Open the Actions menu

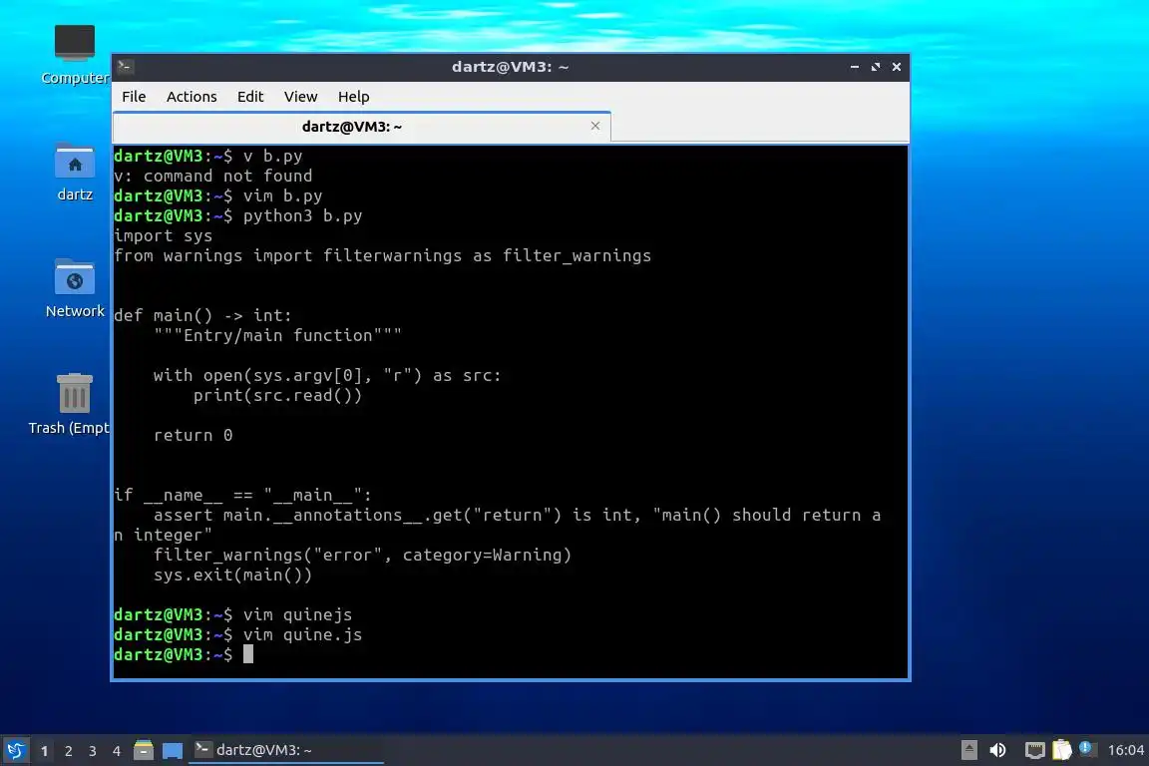click(x=191, y=97)
